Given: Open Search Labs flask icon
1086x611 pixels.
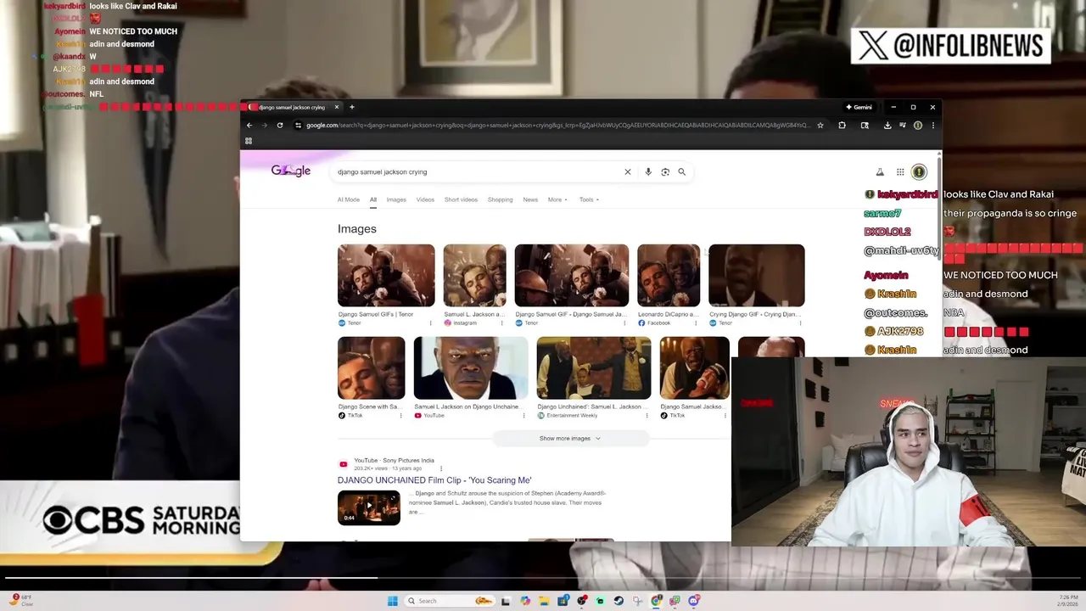Looking at the screenshot, I should click(x=880, y=172).
